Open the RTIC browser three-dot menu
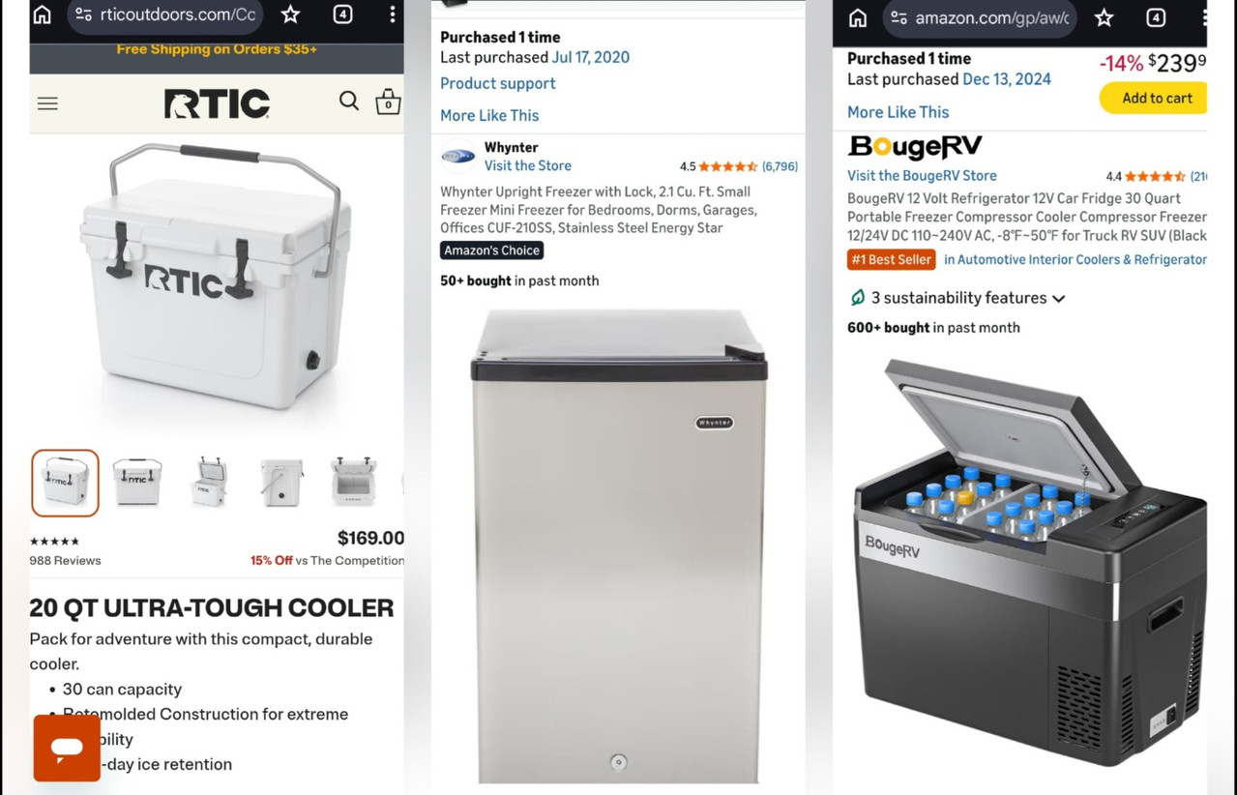Image resolution: width=1237 pixels, height=795 pixels. pyautogui.click(x=392, y=15)
